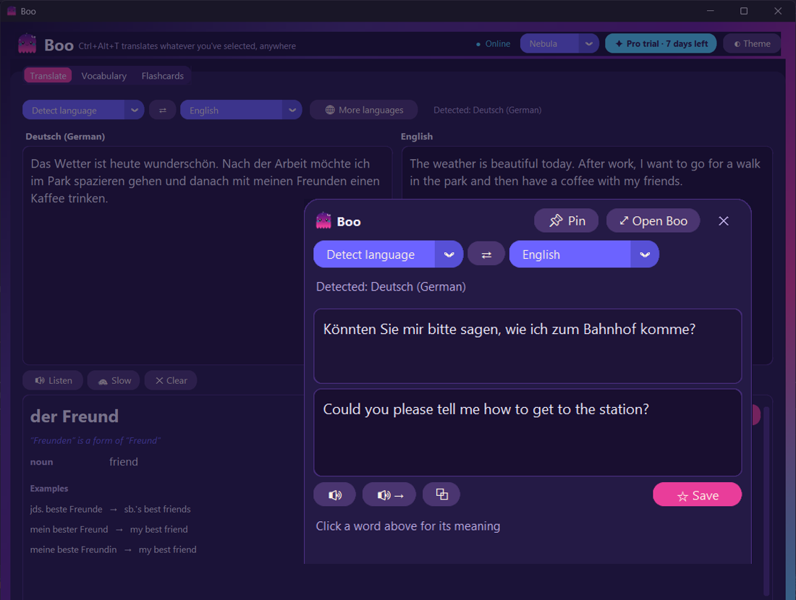Open More languages globe button
This screenshot has height=600, width=796.
(x=364, y=110)
